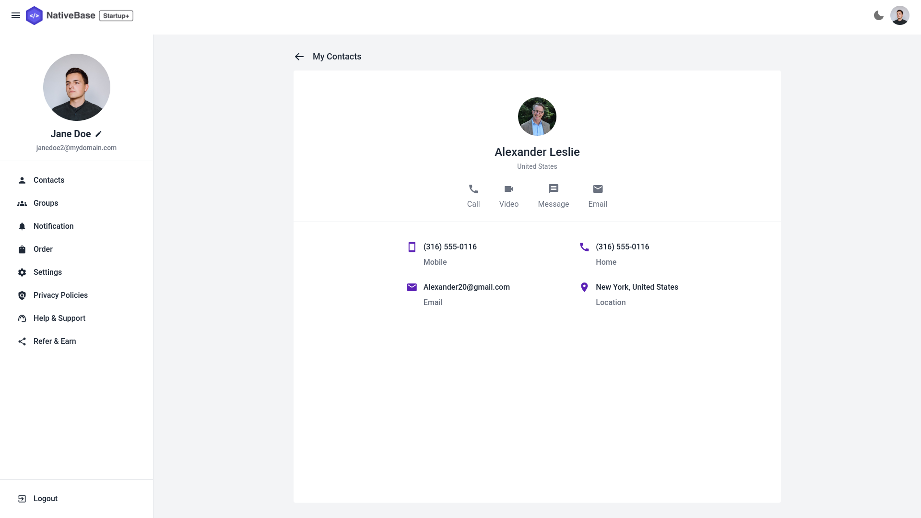Click the mobile phone icon next to number

[x=412, y=247]
